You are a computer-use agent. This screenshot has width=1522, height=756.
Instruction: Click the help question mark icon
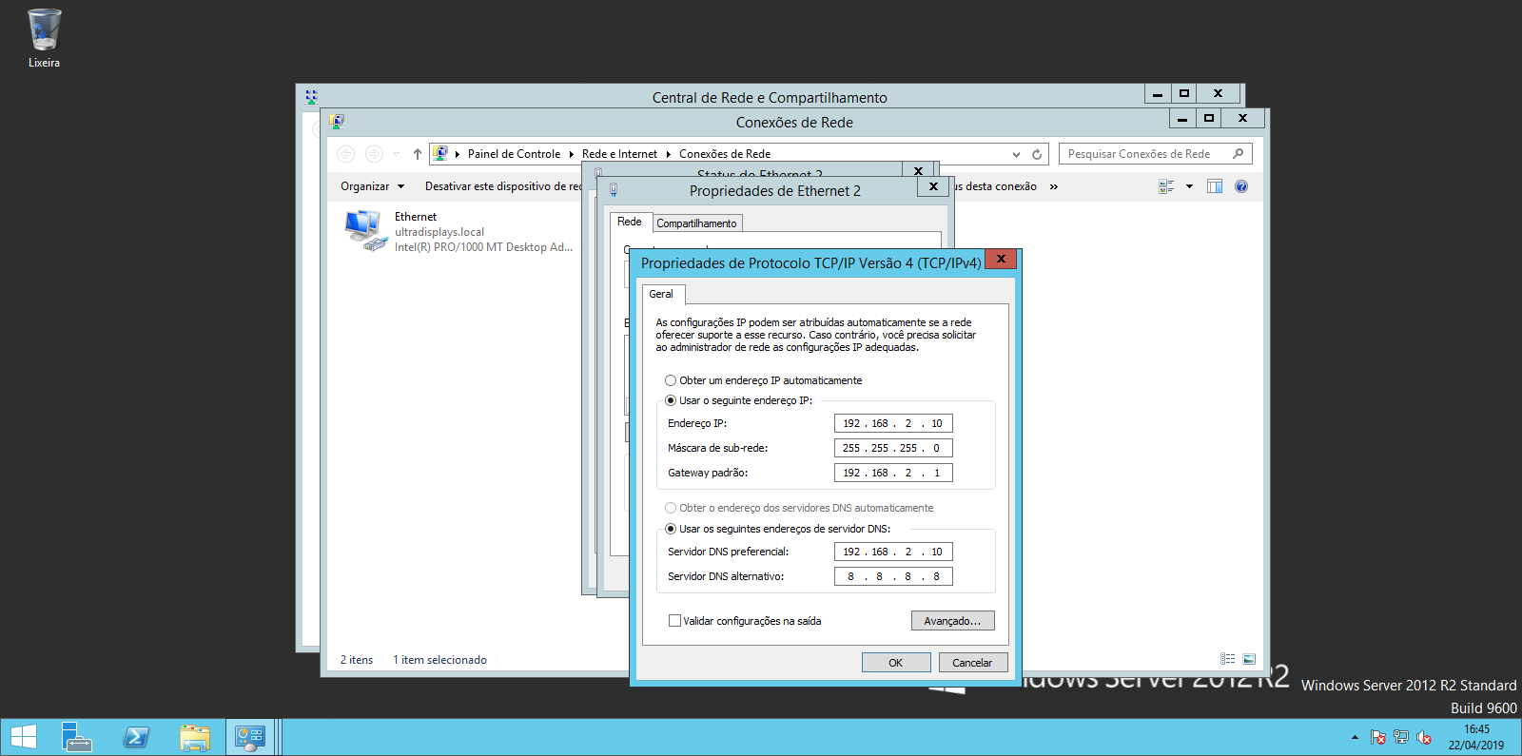pyautogui.click(x=1240, y=186)
